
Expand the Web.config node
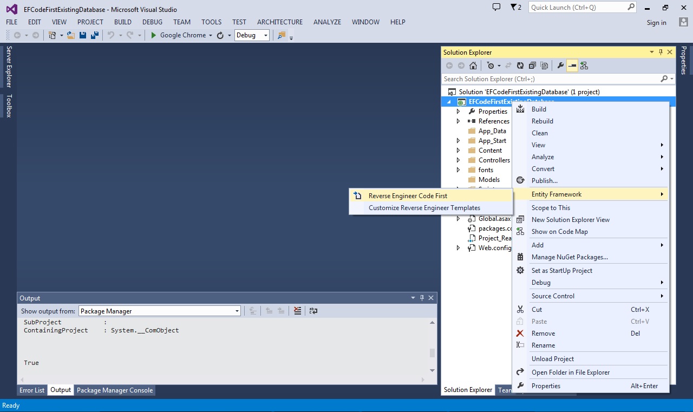coord(458,248)
